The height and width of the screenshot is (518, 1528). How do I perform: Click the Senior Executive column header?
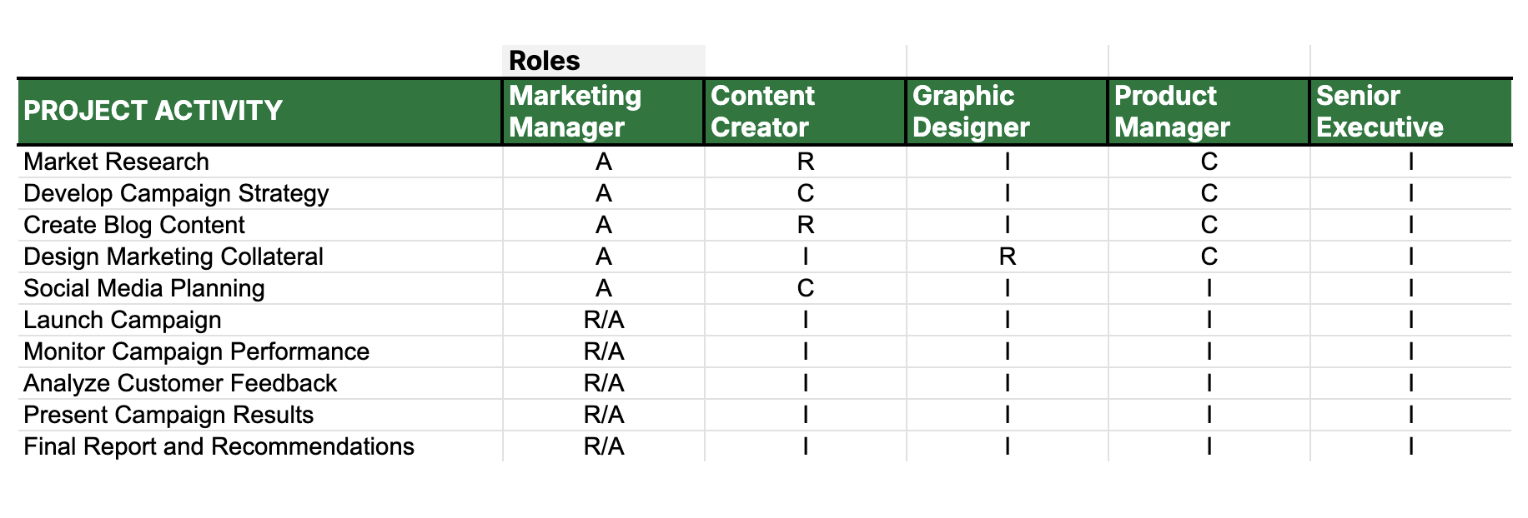tap(1380, 112)
